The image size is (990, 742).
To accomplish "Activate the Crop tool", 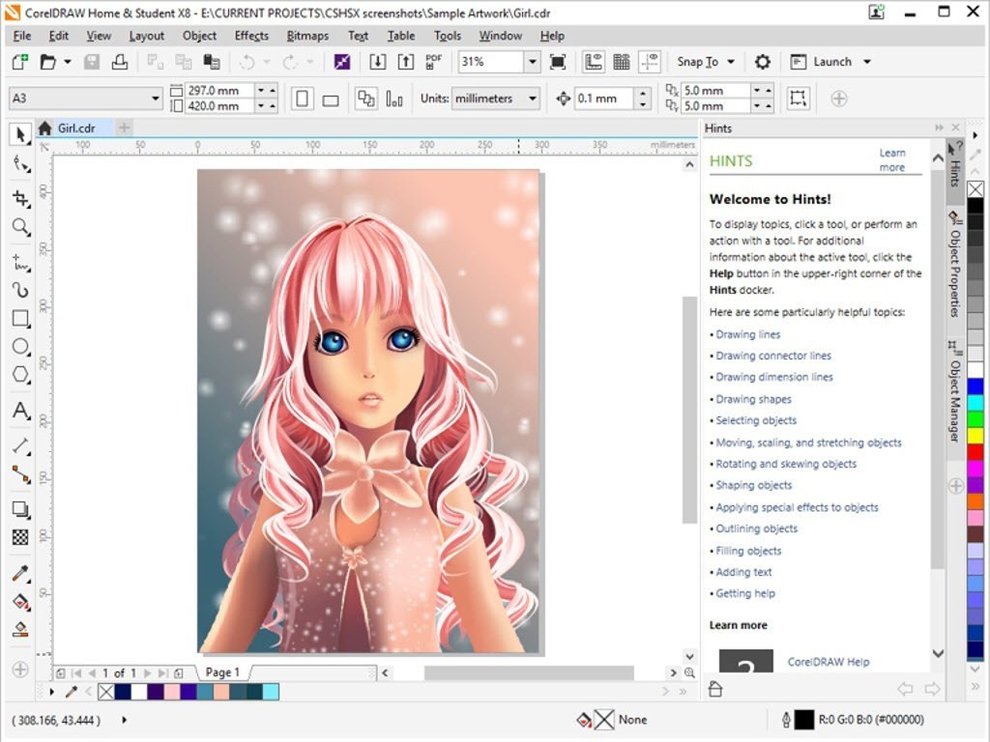I will pyautogui.click(x=20, y=197).
